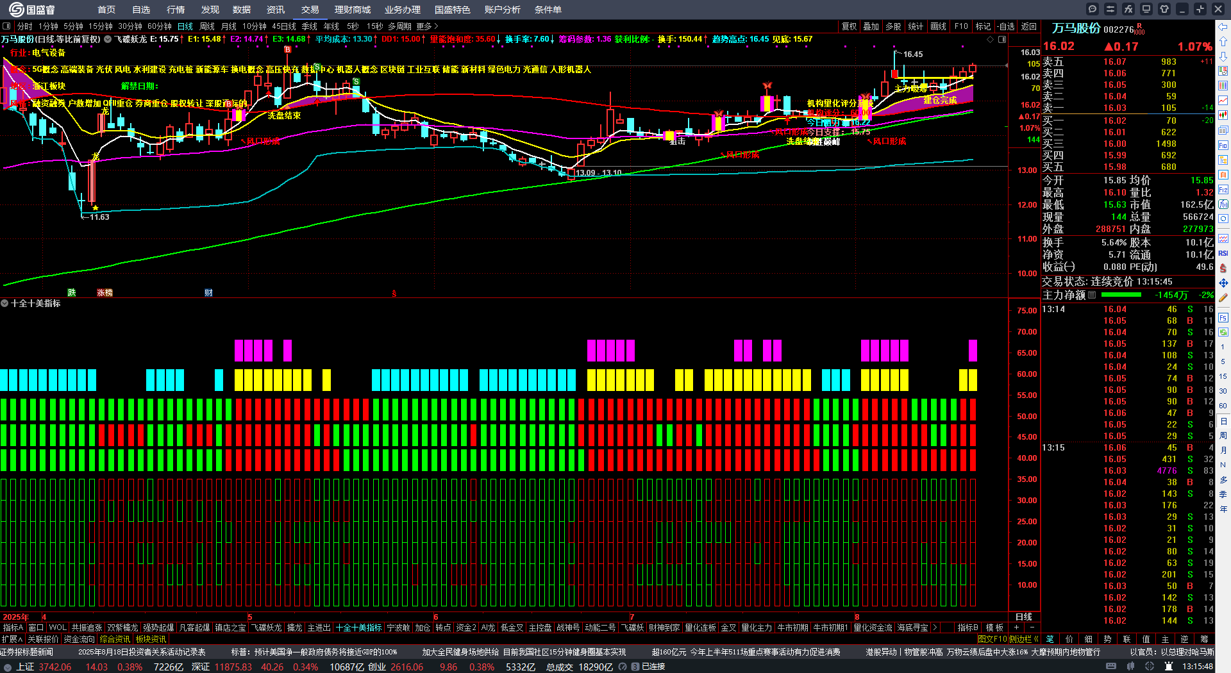Open the 日线 period selector at bottom

1023,617
